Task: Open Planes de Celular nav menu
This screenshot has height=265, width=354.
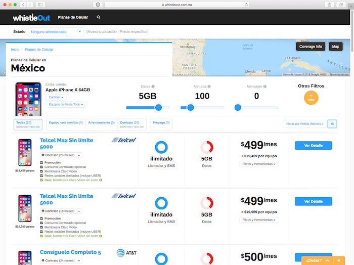Action: [73, 17]
